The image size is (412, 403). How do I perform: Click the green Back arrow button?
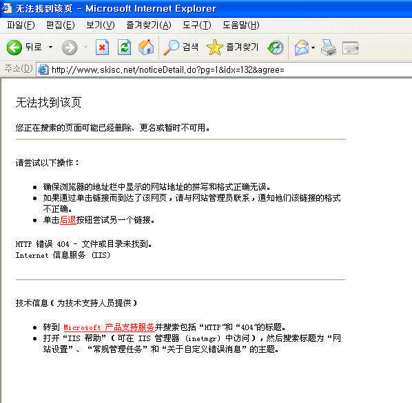[14, 47]
